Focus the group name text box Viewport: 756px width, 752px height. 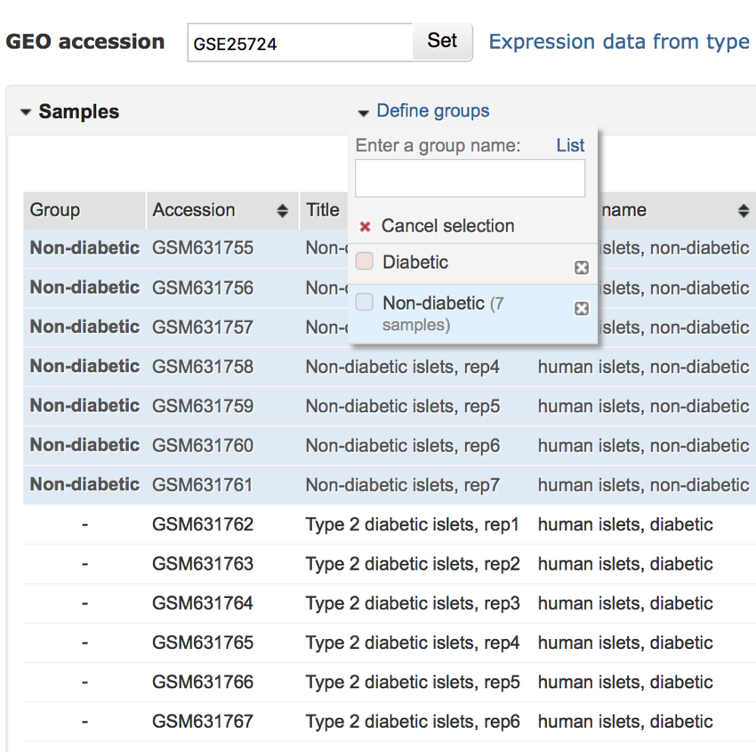(470, 179)
